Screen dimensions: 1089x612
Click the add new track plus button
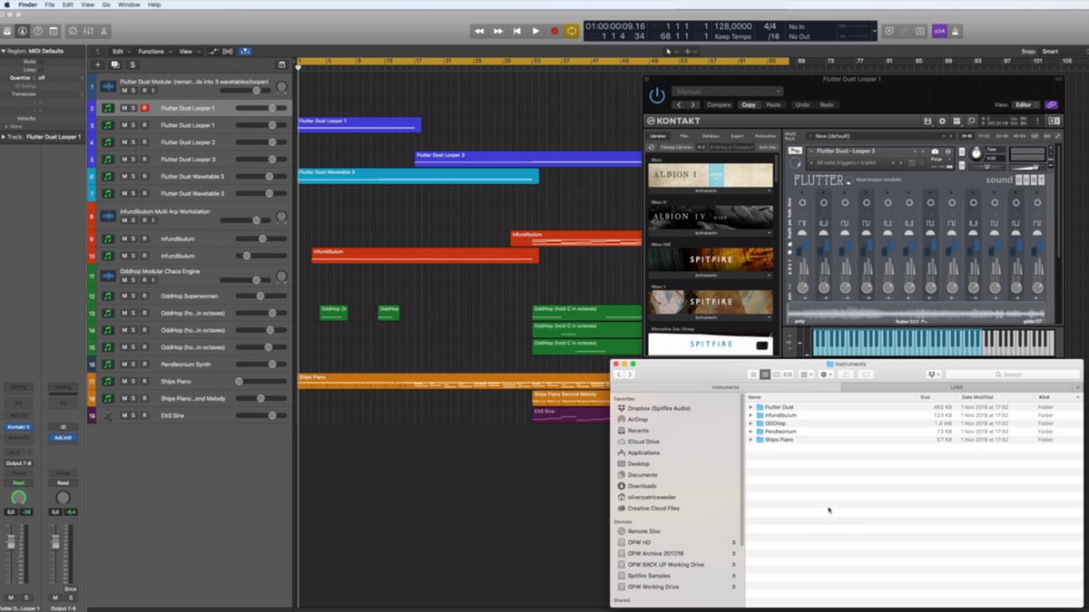[98, 65]
